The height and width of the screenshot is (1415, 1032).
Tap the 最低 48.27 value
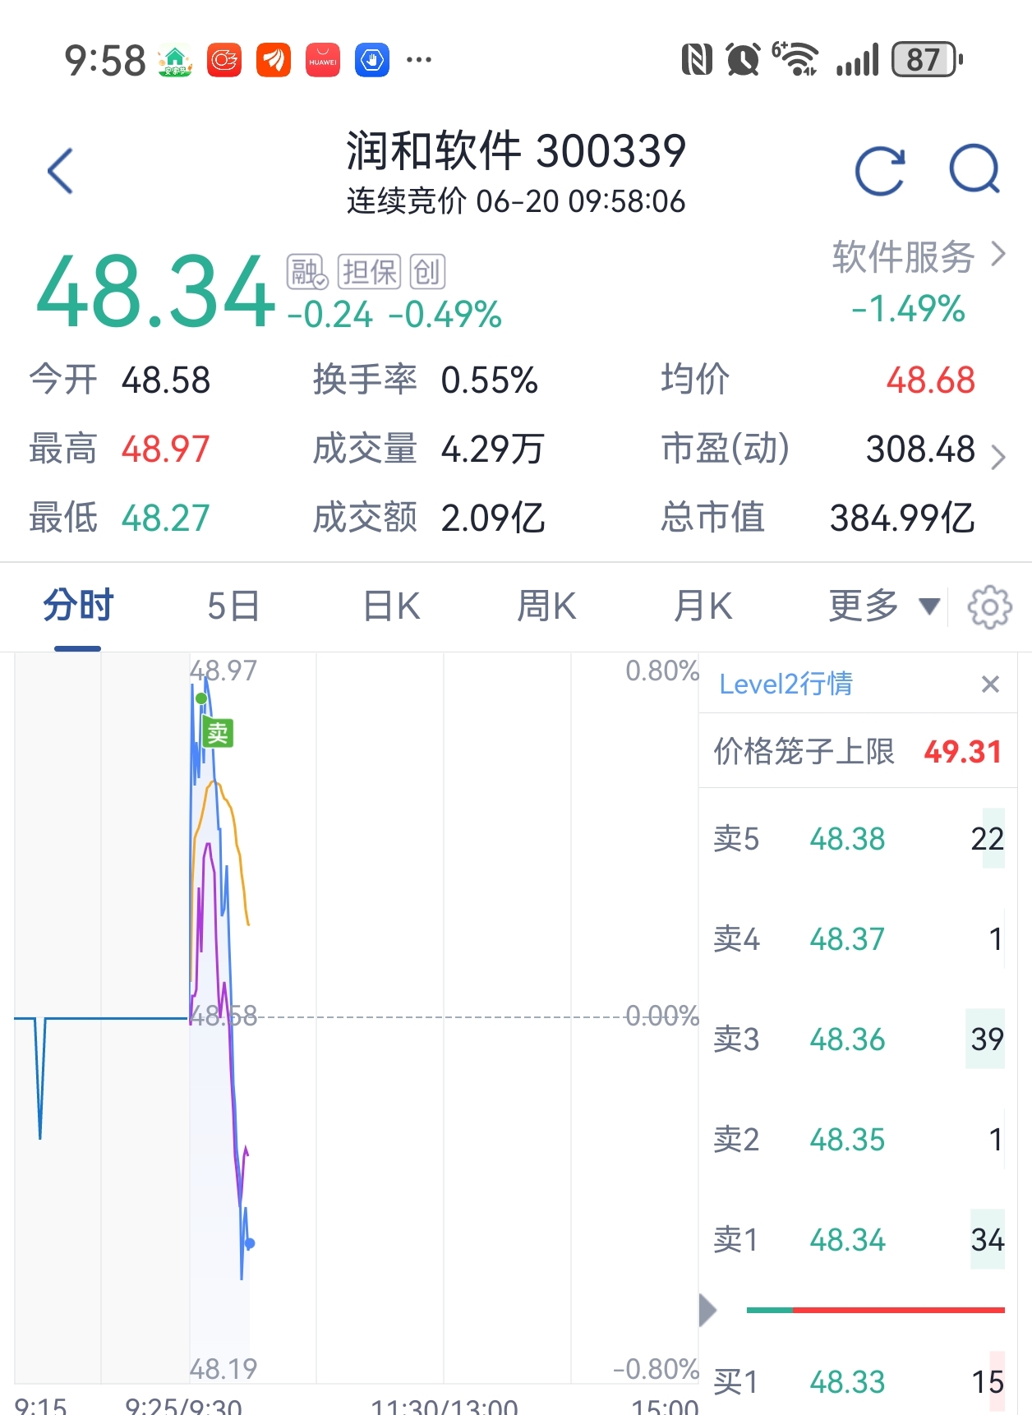pyautogui.click(x=165, y=519)
